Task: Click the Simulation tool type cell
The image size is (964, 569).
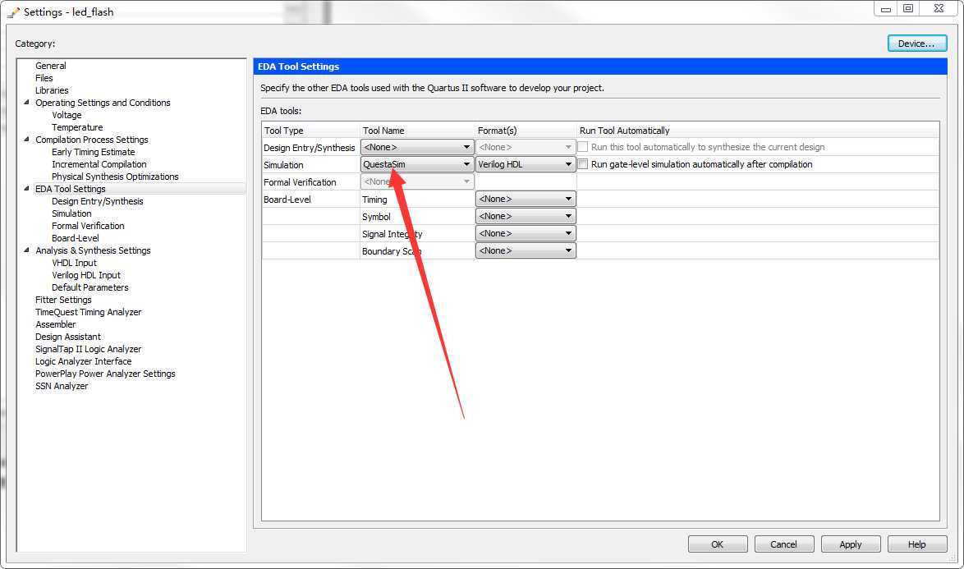Action: 310,165
